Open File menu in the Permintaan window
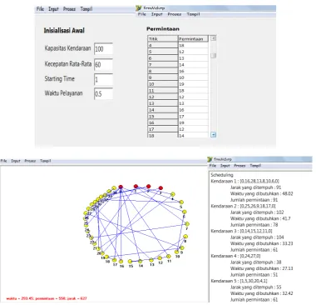 [142, 14]
